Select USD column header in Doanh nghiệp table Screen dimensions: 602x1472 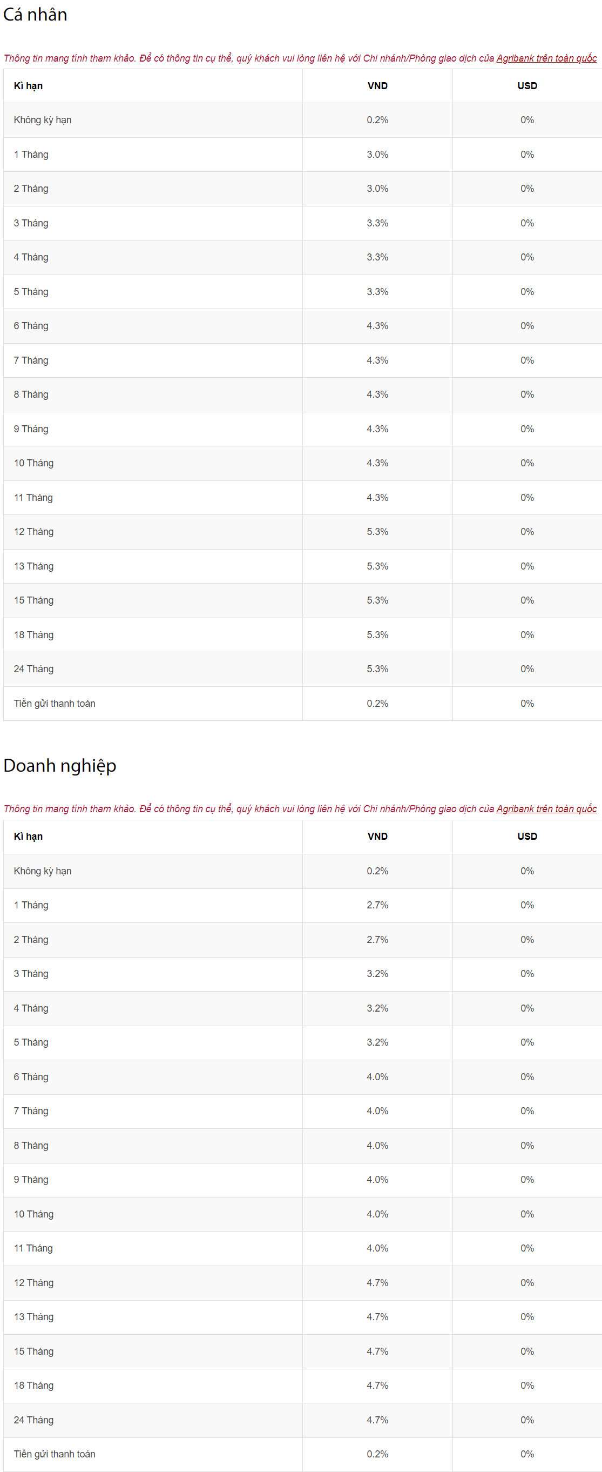point(526,836)
